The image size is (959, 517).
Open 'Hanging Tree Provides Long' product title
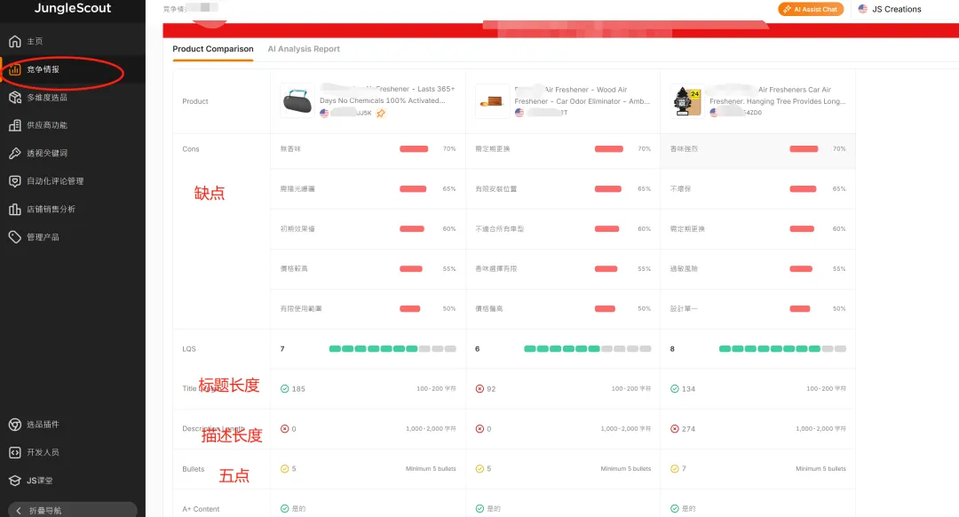pyautogui.click(x=777, y=95)
